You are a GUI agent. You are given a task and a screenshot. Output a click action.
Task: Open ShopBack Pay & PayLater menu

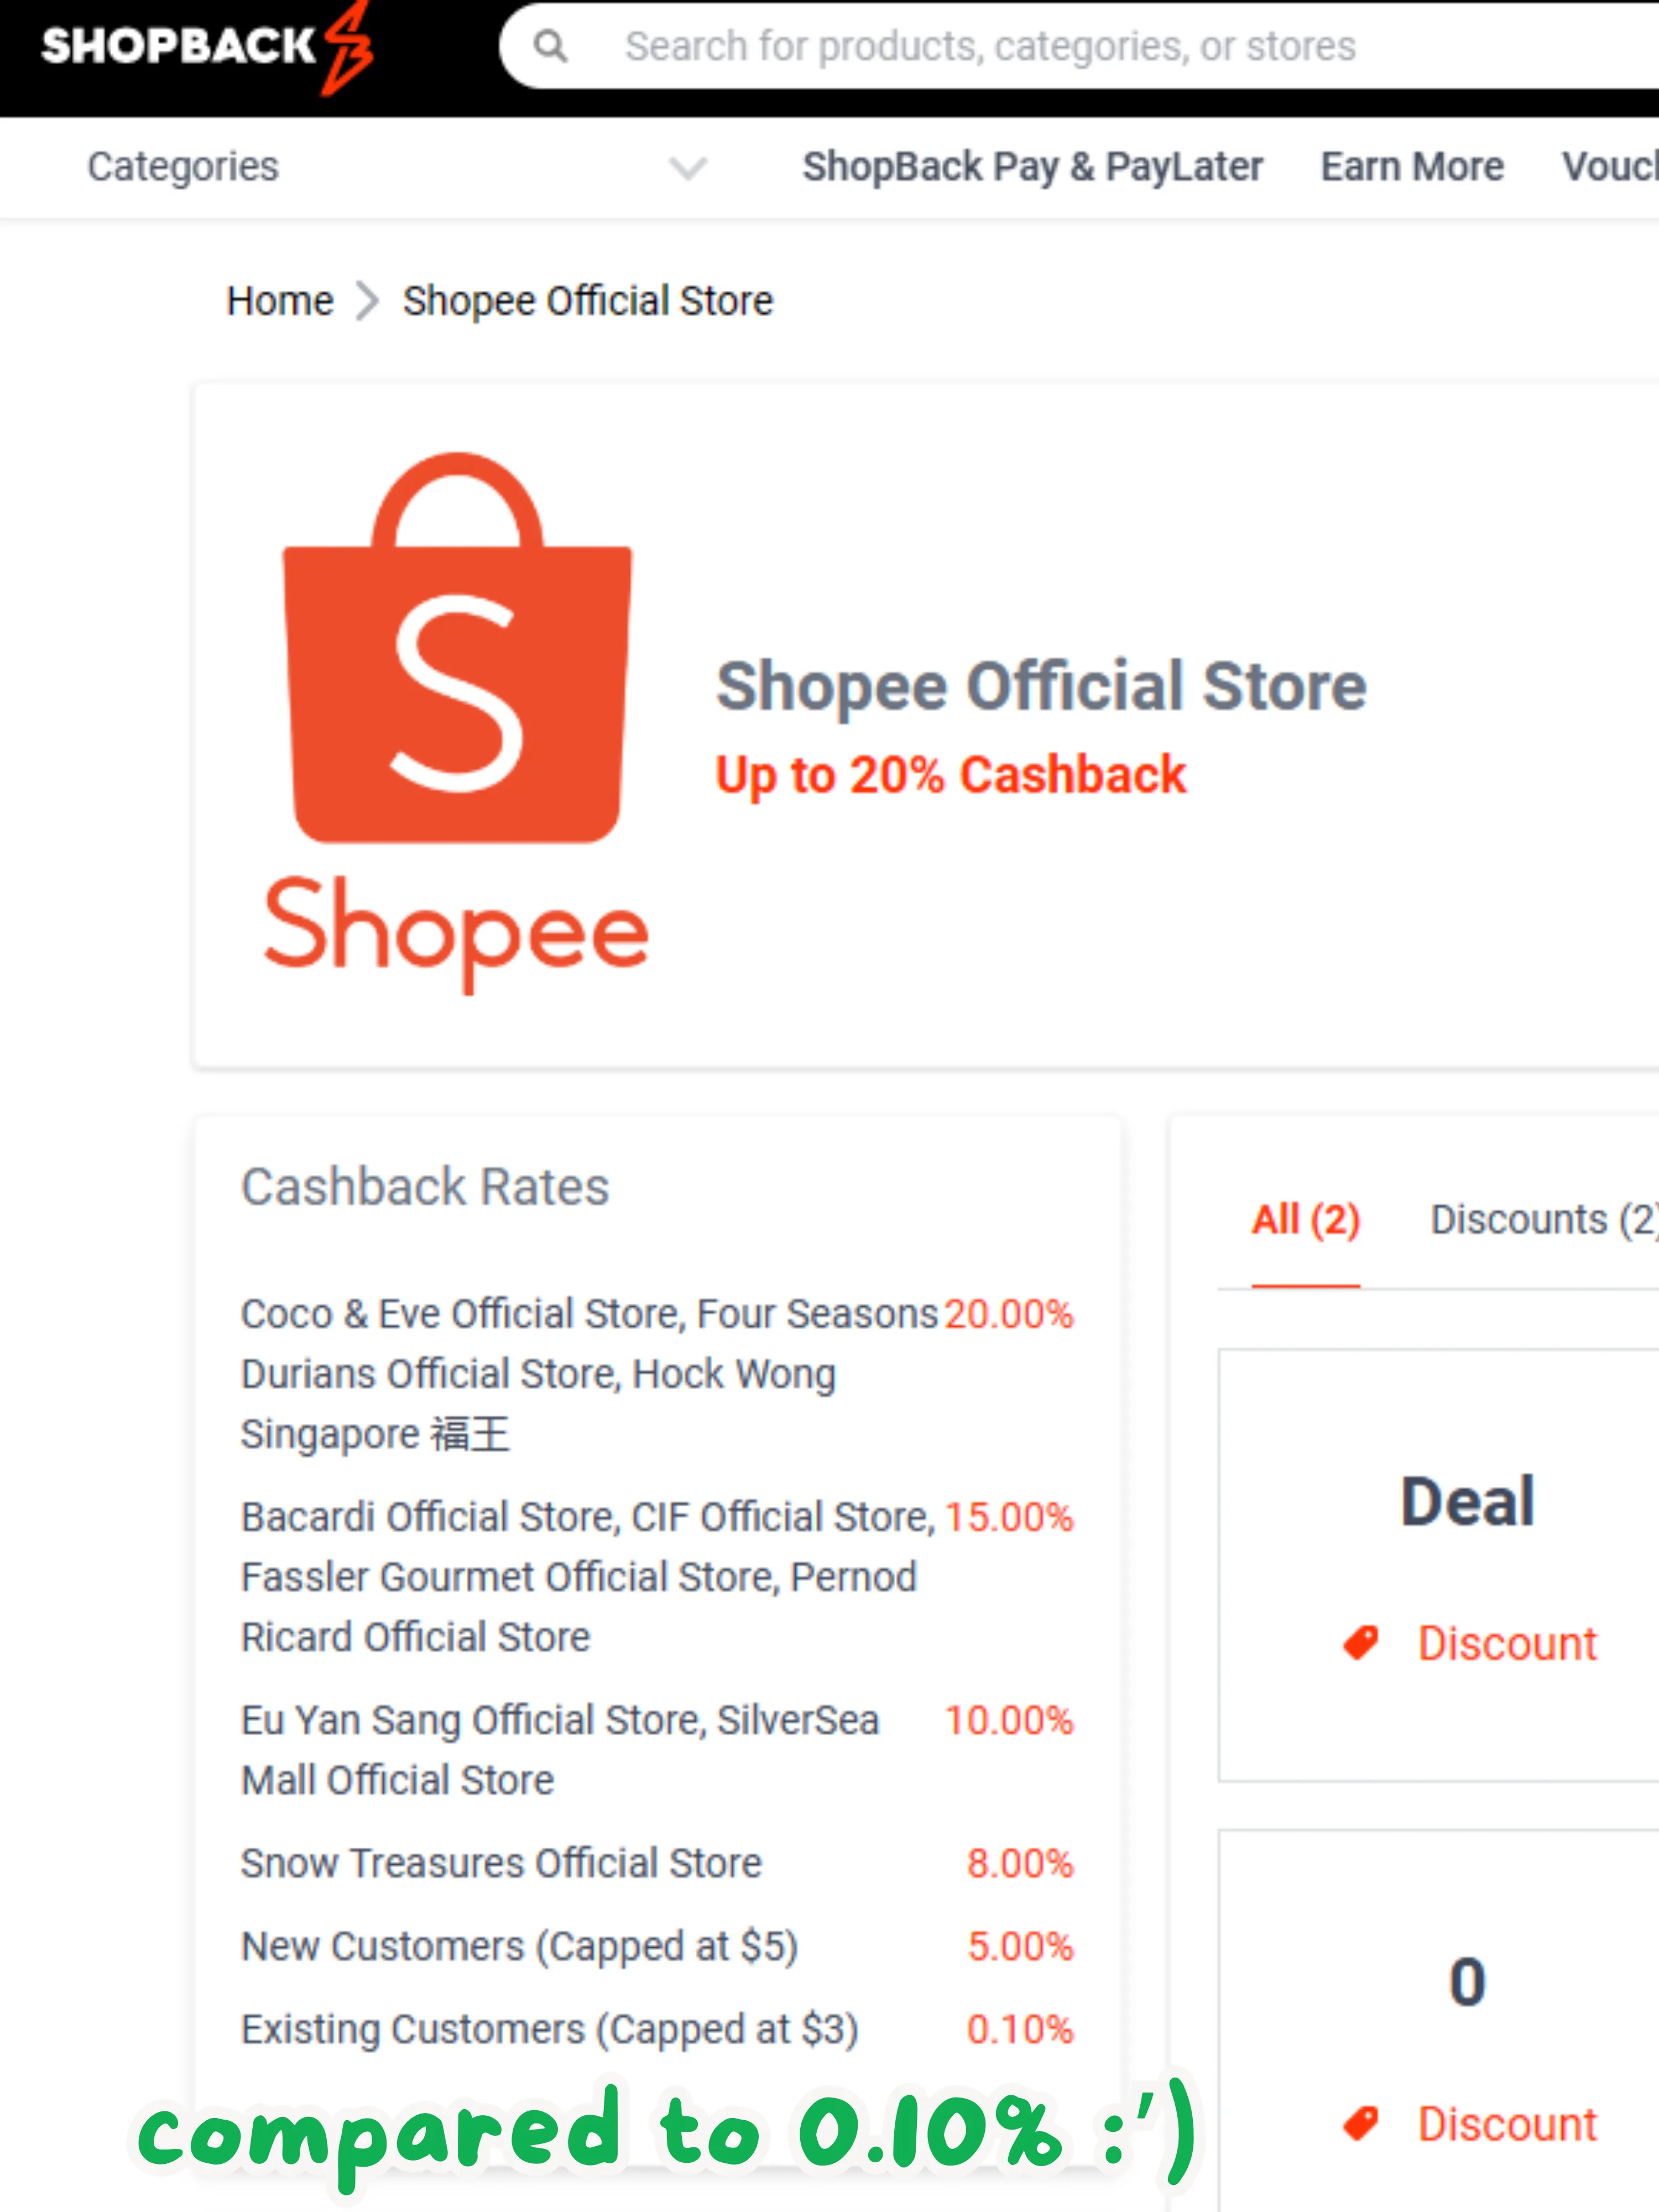1032,167
